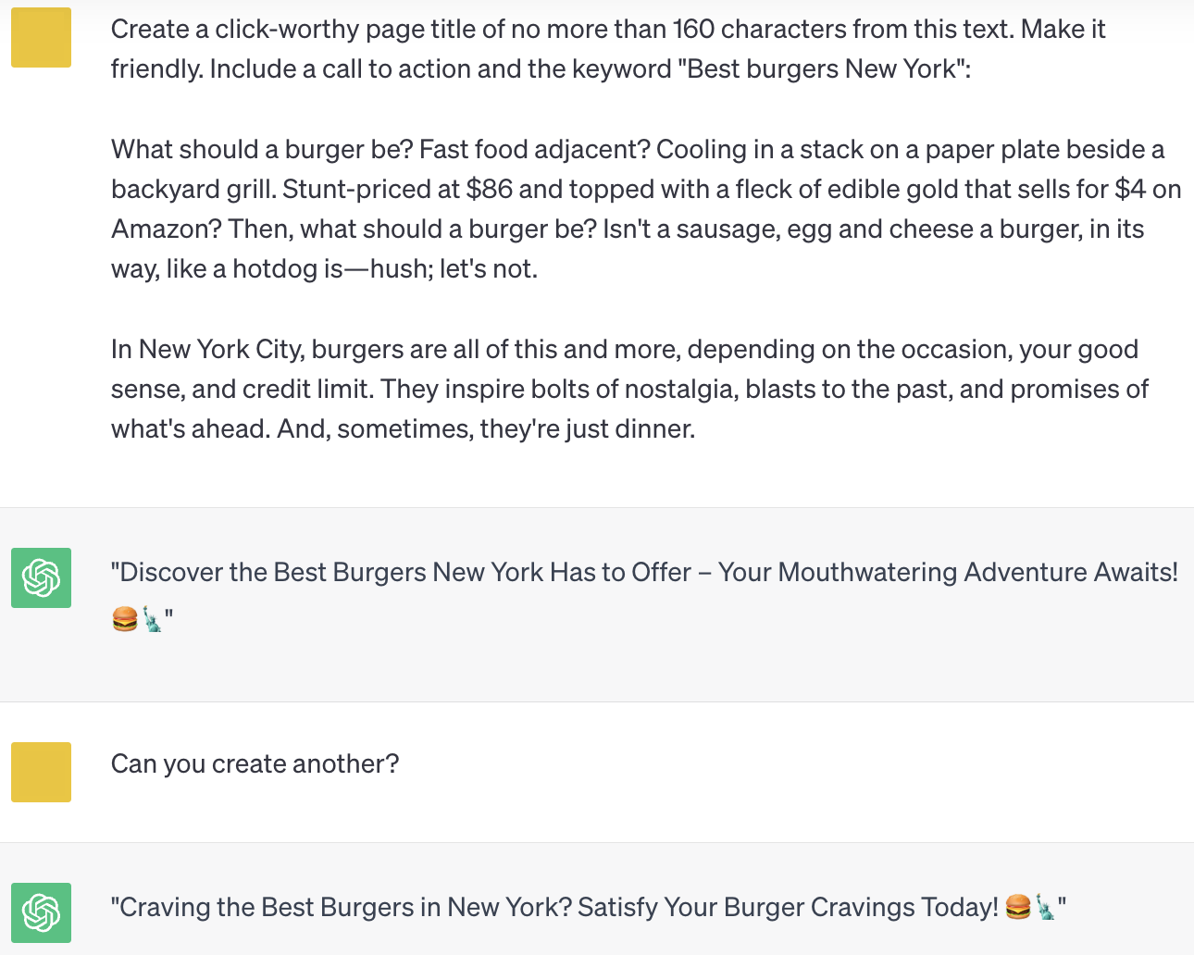The image size is (1194, 955).
Task: Click the phrase 'Your Mouthwatering Adventure Awaits!'
Action: click(948, 572)
